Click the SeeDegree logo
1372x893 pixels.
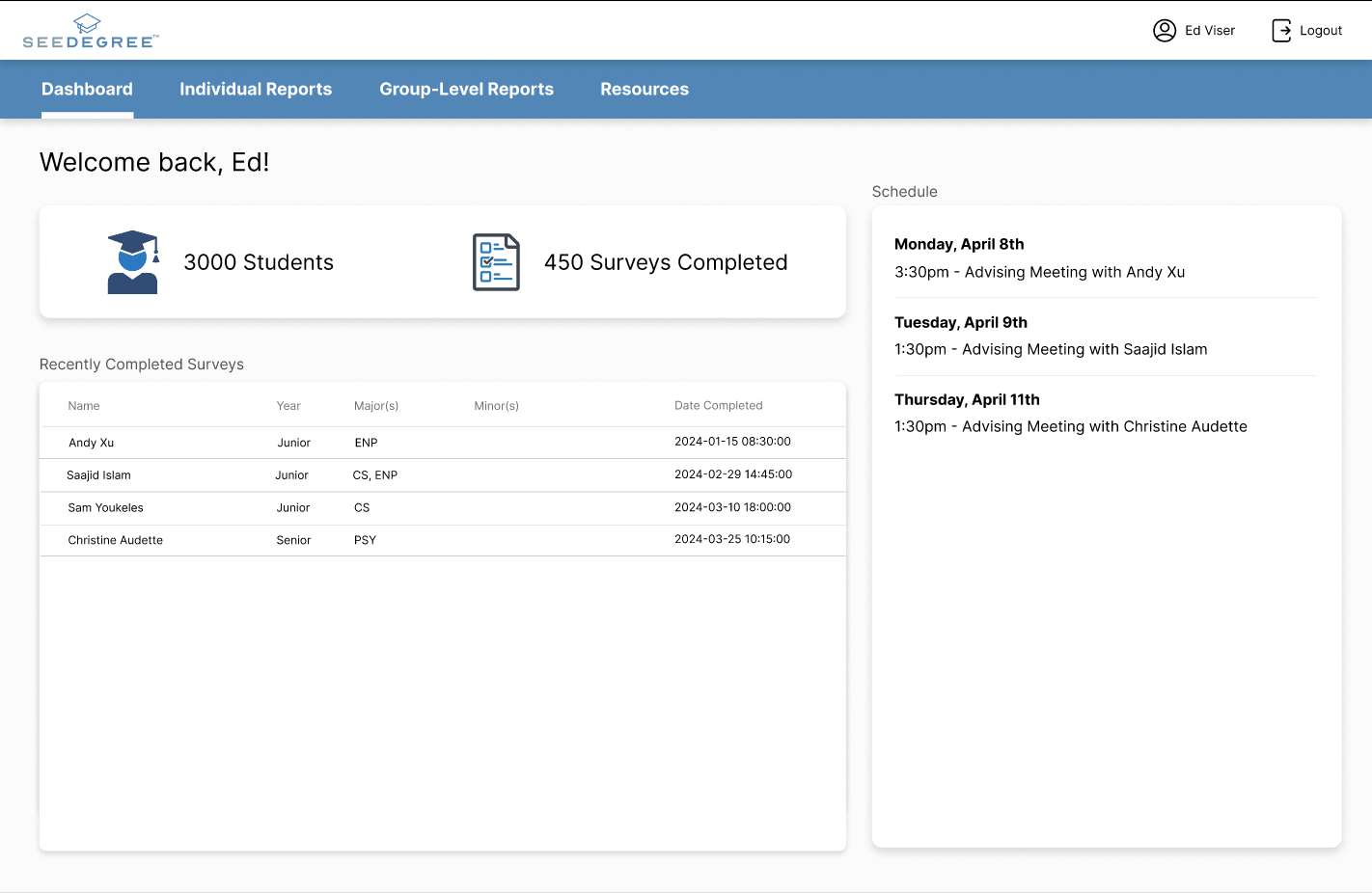tap(91, 31)
